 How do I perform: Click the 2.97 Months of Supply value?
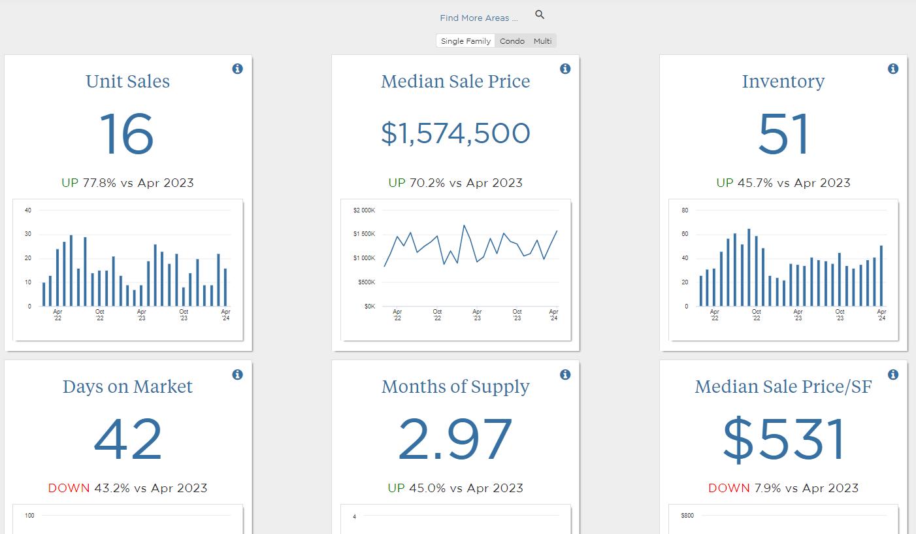pyautogui.click(x=455, y=439)
